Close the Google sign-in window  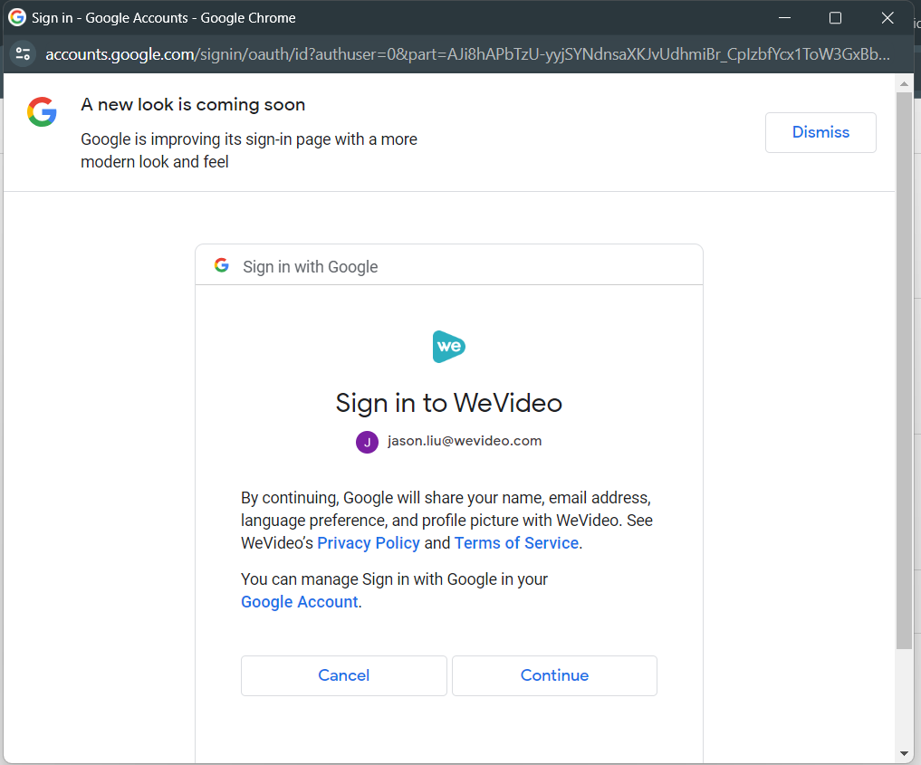click(887, 17)
